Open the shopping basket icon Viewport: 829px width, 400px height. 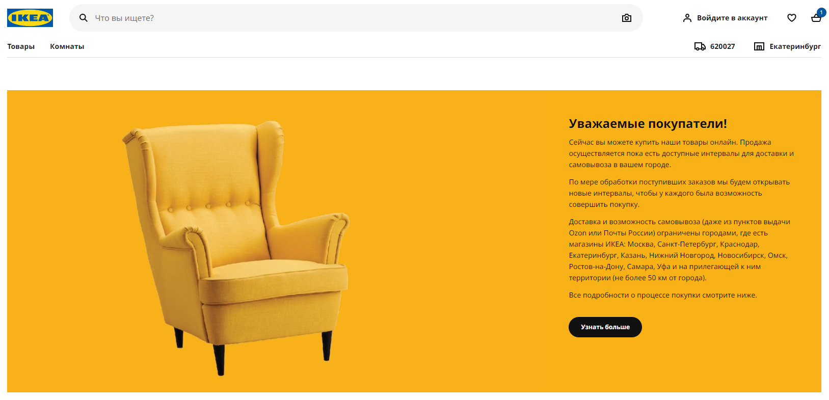pos(816,18)
